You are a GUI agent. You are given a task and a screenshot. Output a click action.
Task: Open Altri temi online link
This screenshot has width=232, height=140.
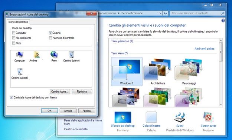[204, 49]
